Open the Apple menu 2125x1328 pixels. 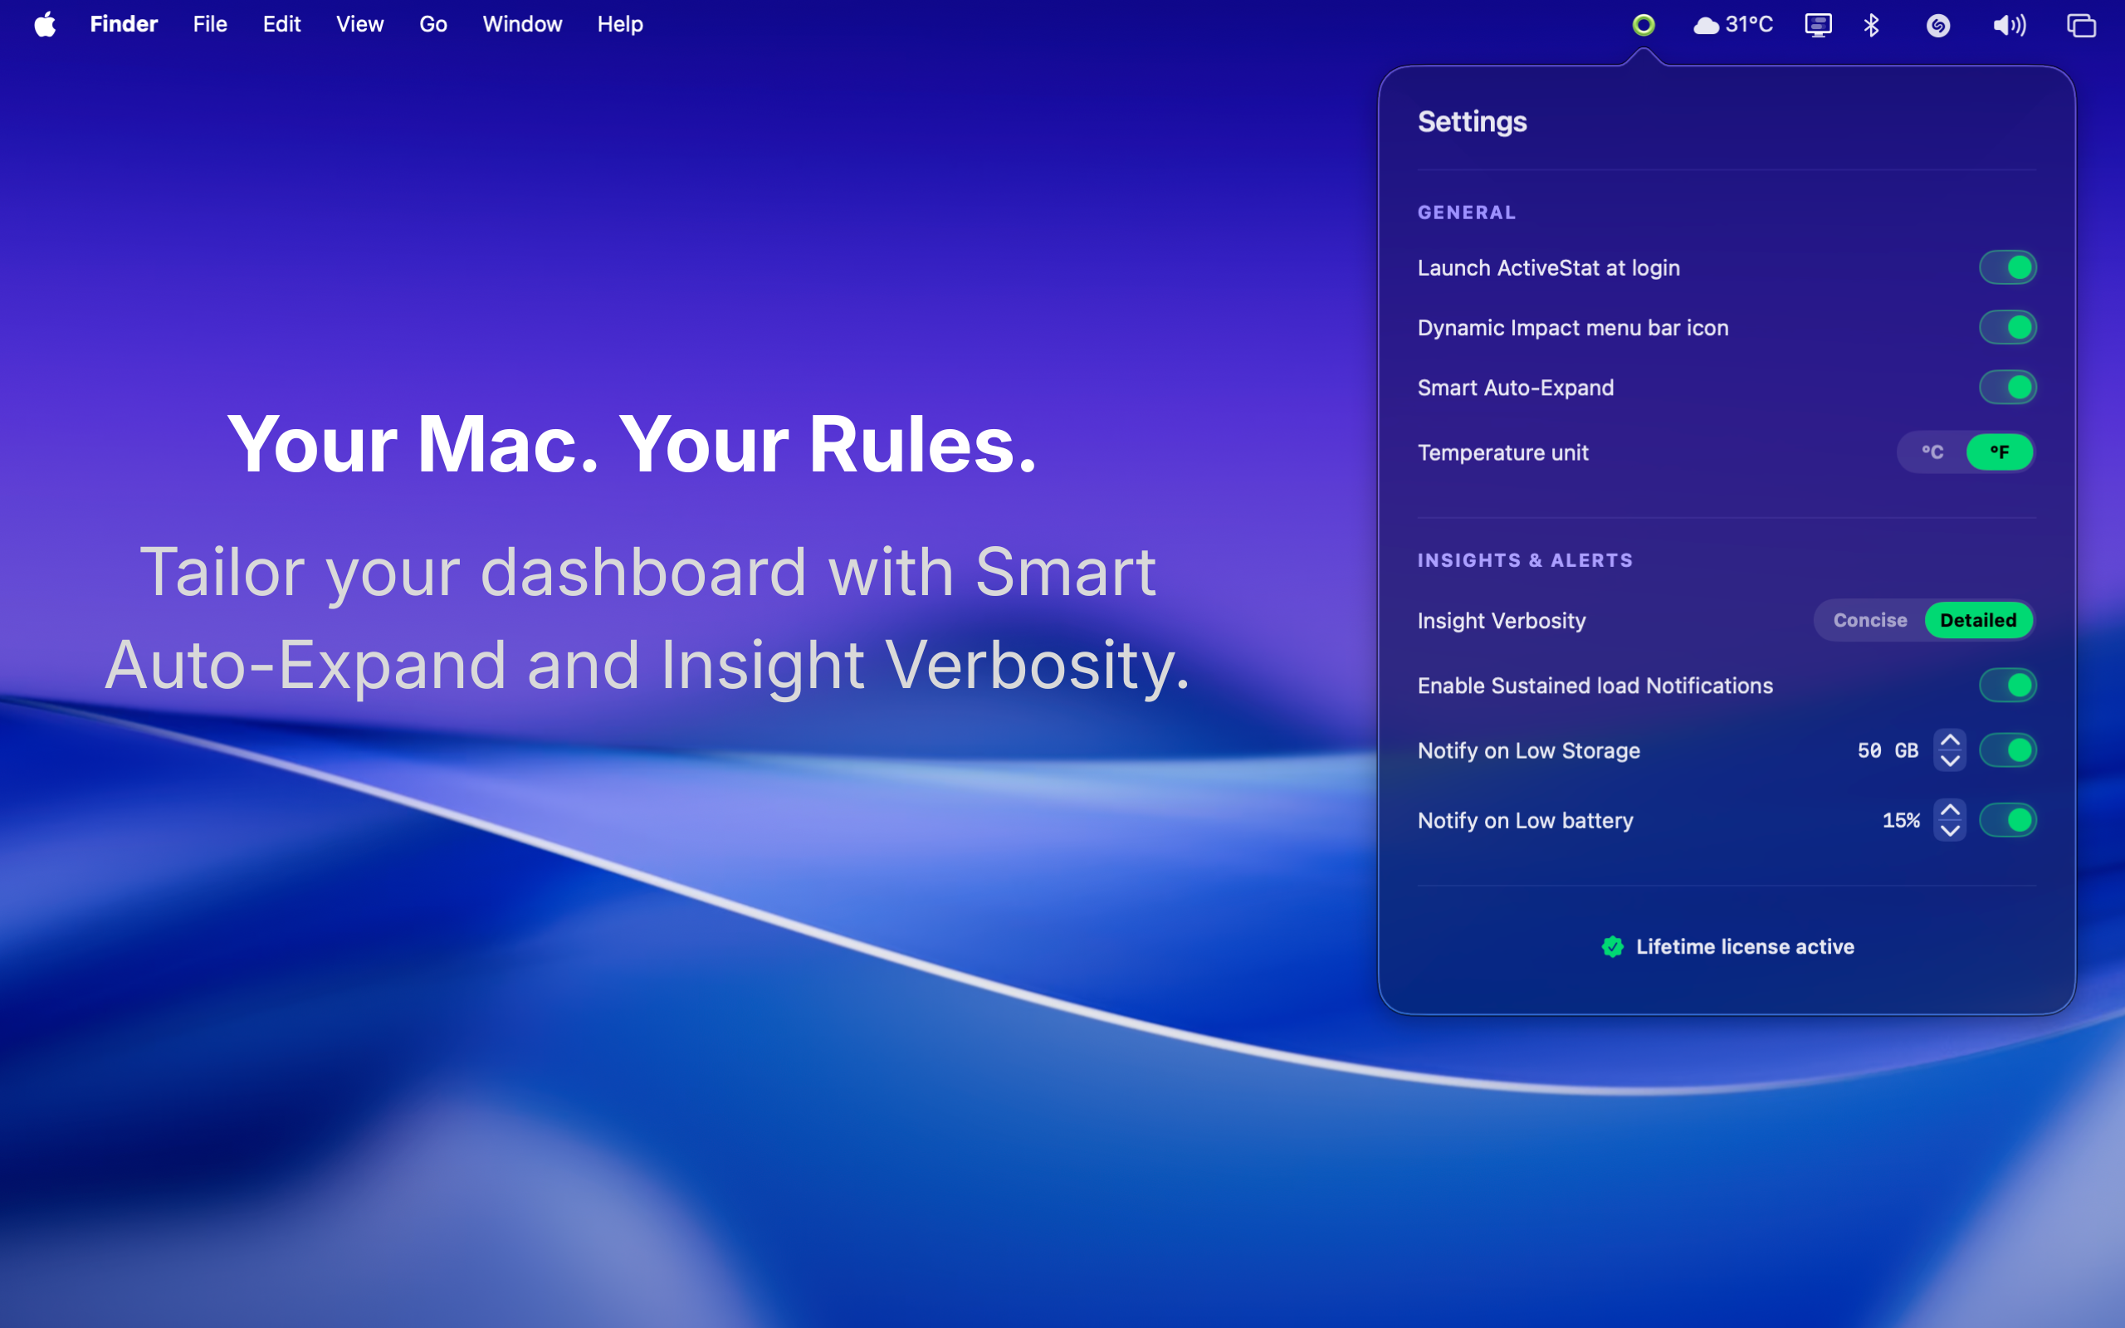pyautogui.click(x=46, y=24)
